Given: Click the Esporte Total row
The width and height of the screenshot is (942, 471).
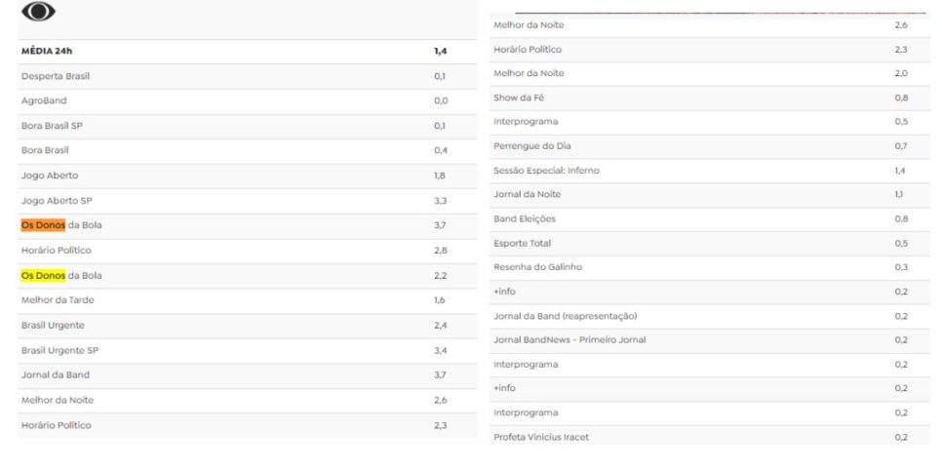Looking at the screenshot, I should click(x=710, y=244).
